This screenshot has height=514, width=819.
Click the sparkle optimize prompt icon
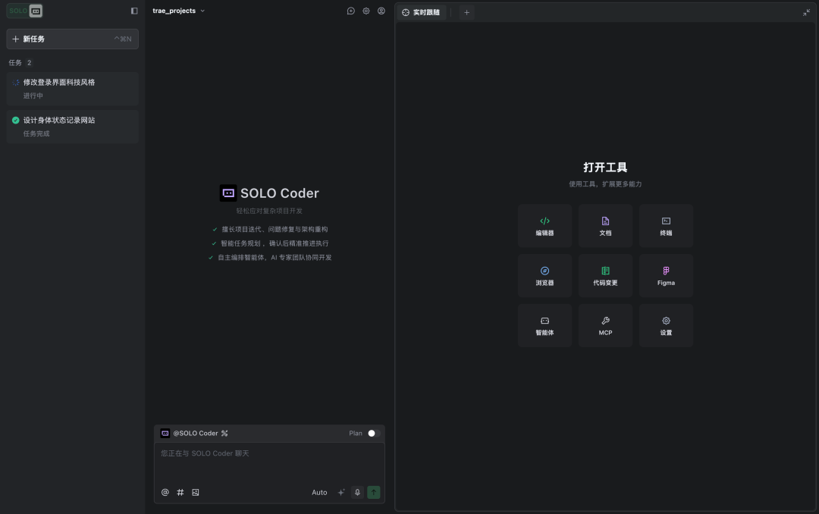point(341,492)
